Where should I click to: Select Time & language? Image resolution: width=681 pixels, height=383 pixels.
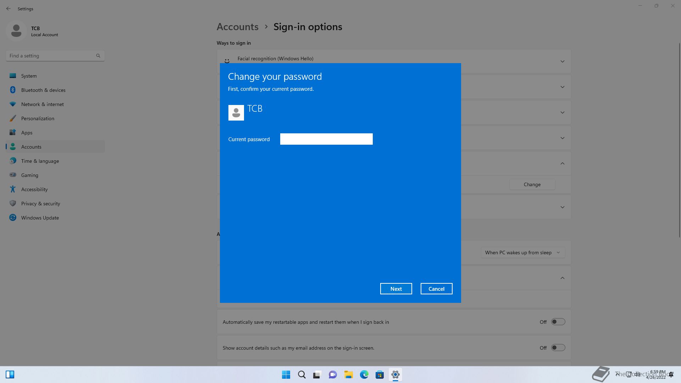pyautogui.click(x=55, y=161)
